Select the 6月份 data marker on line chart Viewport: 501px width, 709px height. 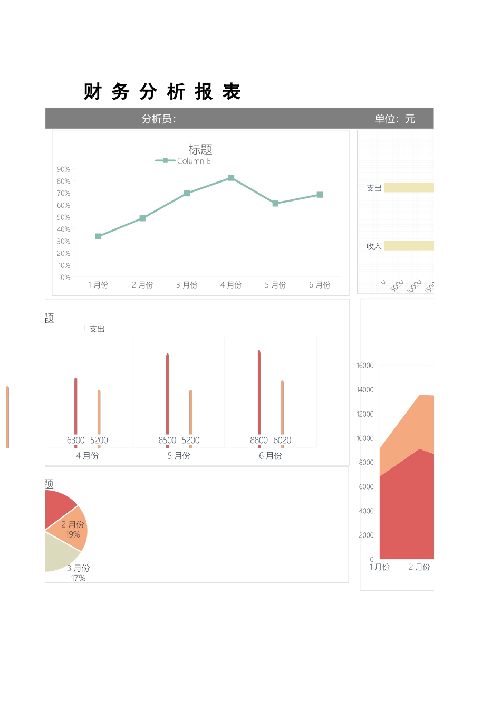click(320, 195)
